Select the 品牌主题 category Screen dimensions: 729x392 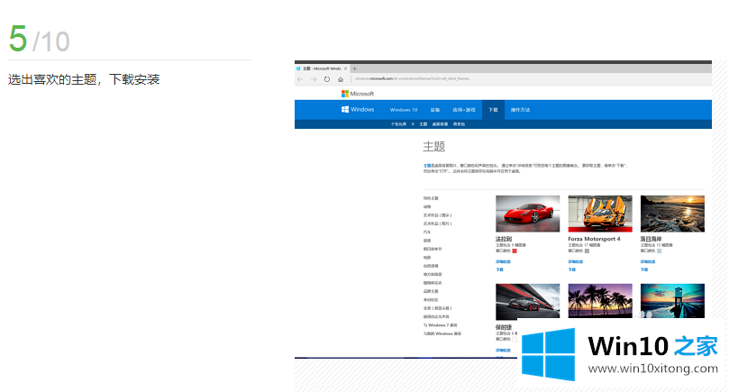[431, 291]
